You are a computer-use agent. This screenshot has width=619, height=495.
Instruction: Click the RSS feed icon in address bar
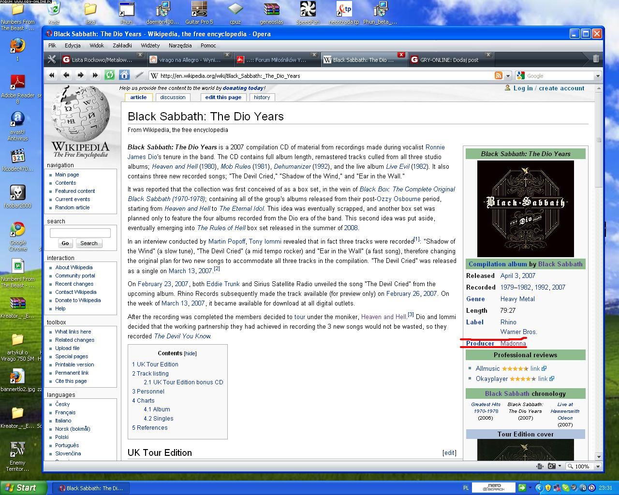498,76
